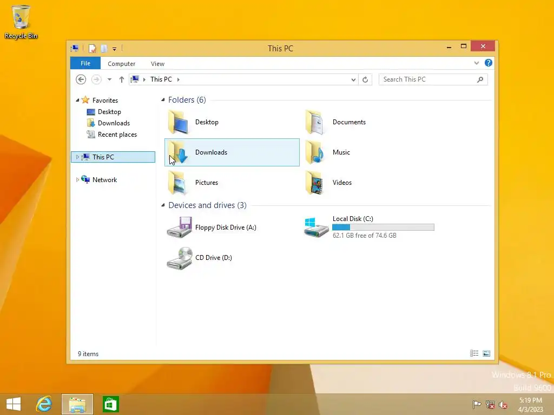Viewport: 554px width, 415px height.
Task: Open the address bar history dropdown
Action: point(353,80)
